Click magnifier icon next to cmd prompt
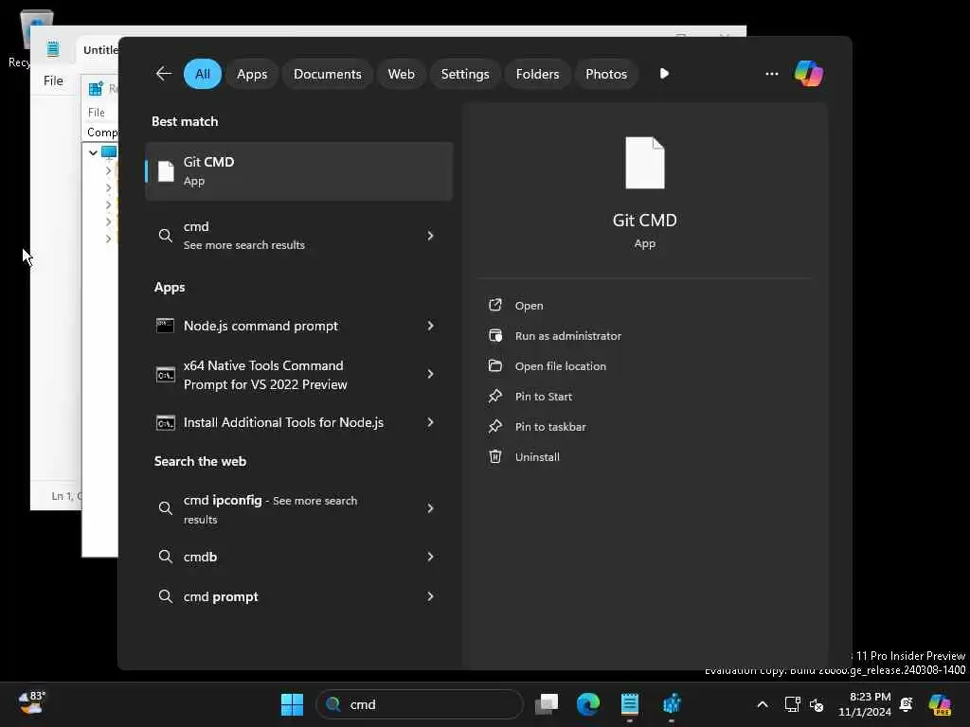The image size is (970, 727). [165, 596]
